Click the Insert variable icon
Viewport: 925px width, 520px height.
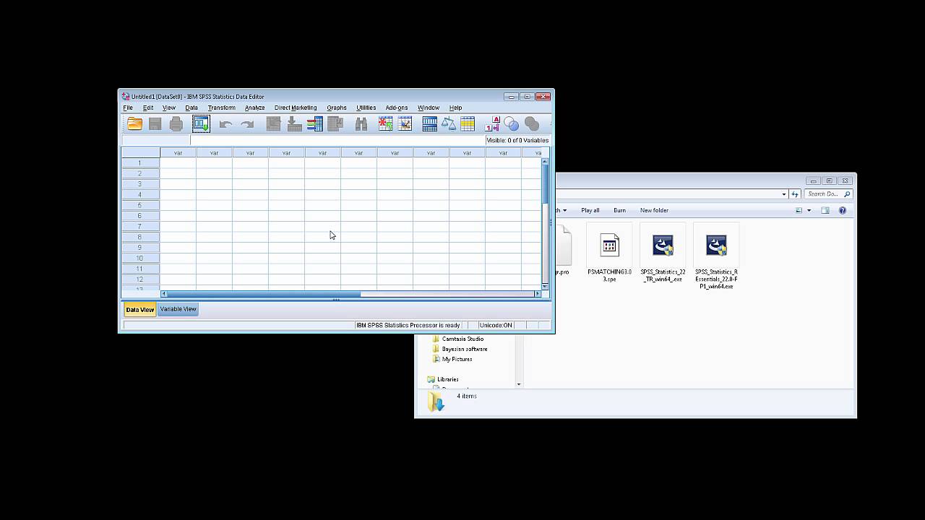click(x=405, y=124)
